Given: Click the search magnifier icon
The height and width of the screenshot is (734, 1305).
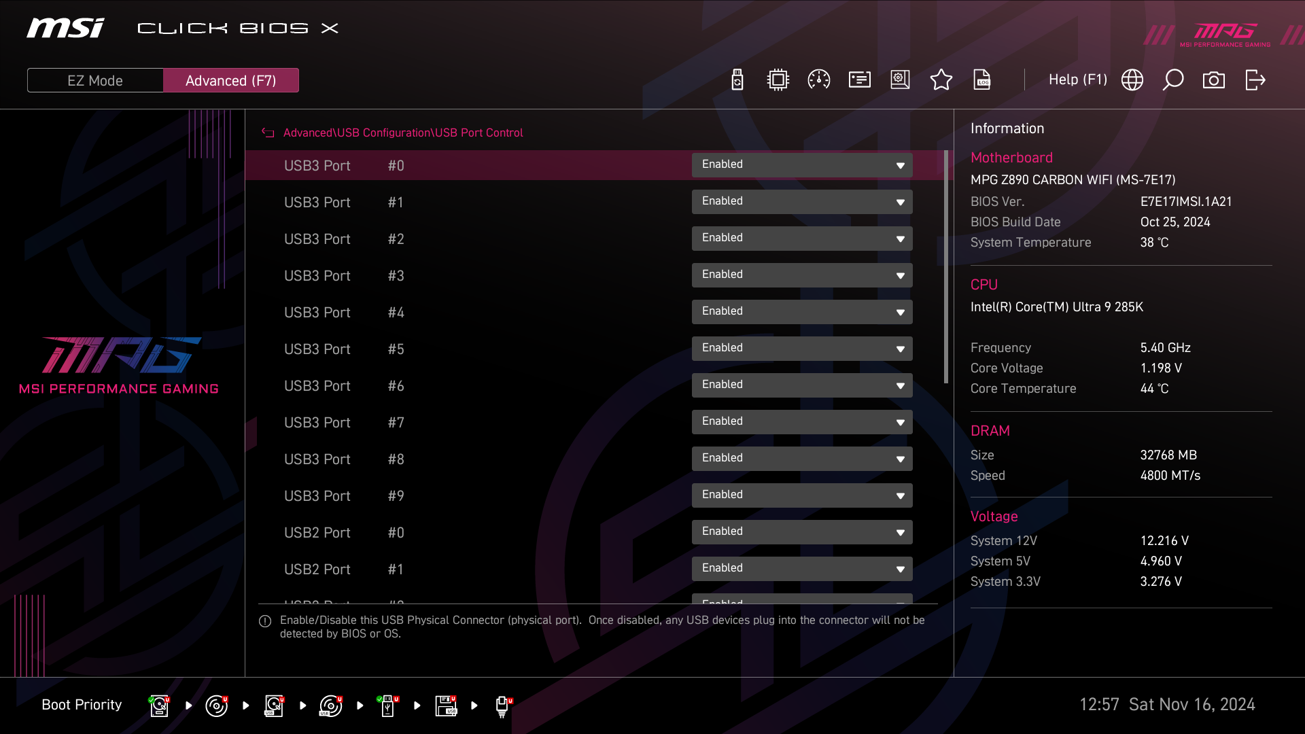Looking at the screenshot, I should [1173, 80].
